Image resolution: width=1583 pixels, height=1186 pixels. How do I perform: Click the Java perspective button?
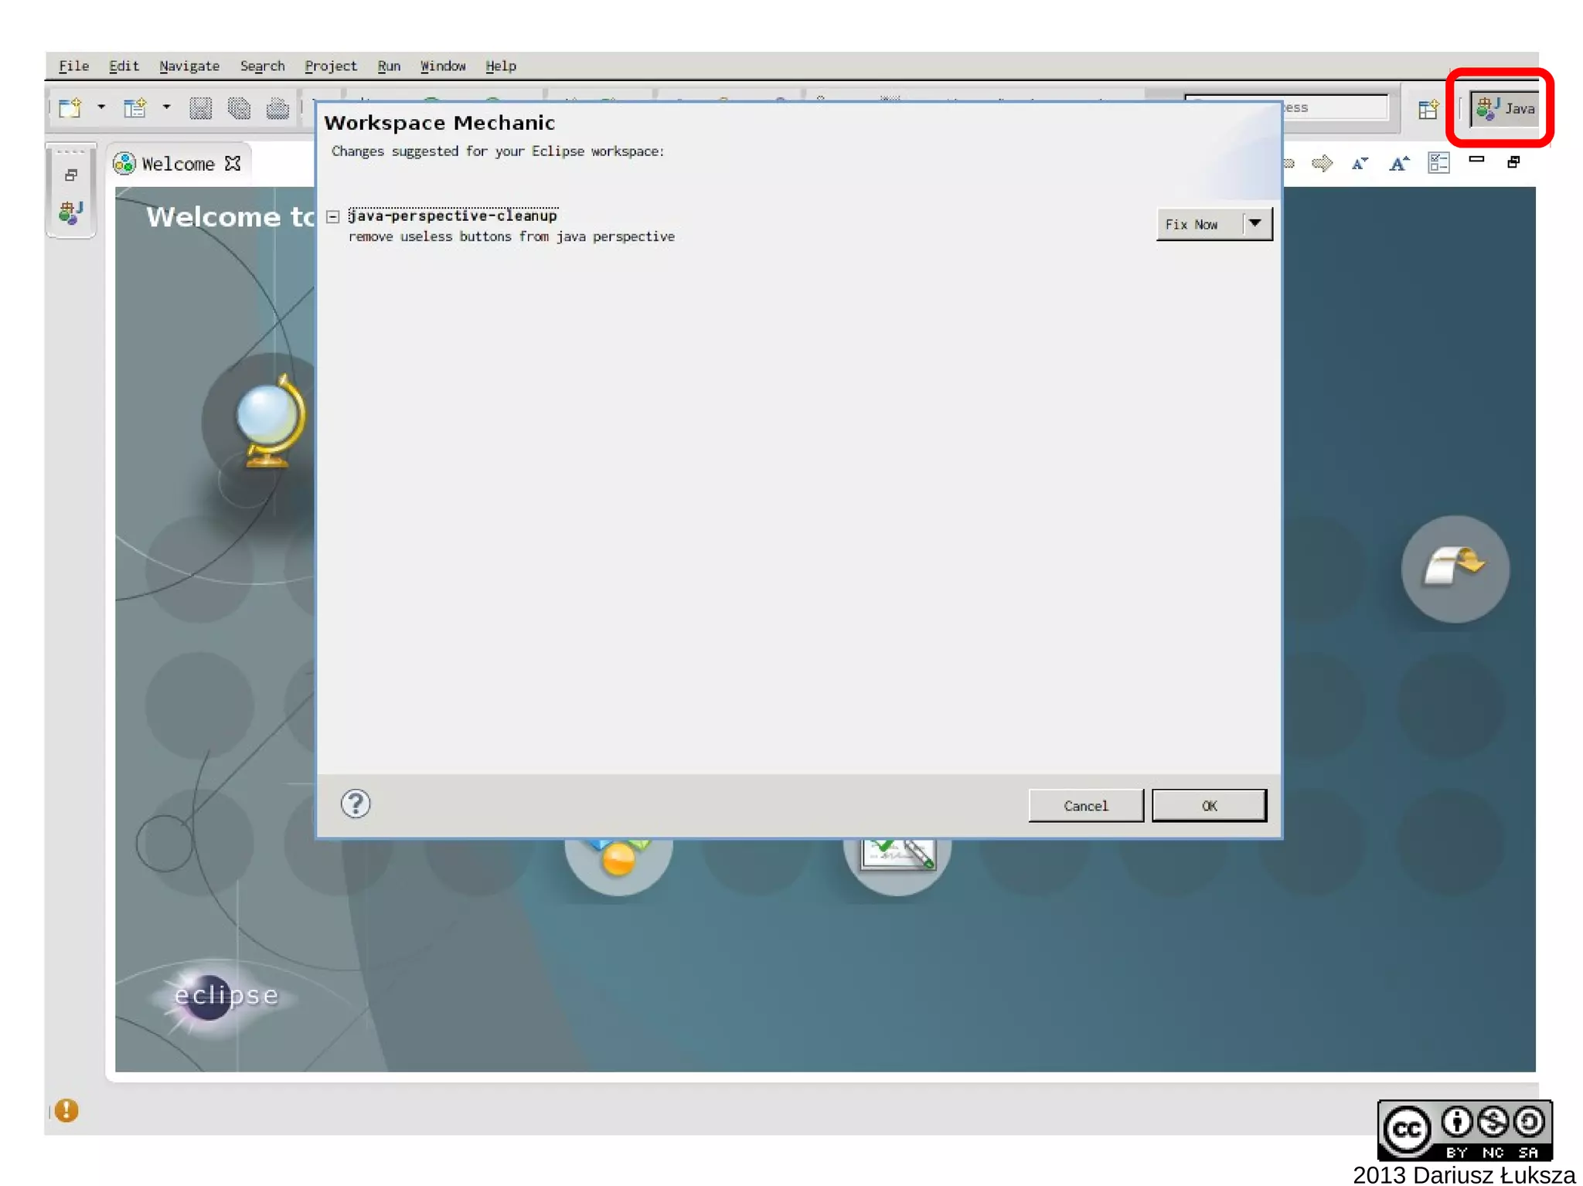[1504, 109]
